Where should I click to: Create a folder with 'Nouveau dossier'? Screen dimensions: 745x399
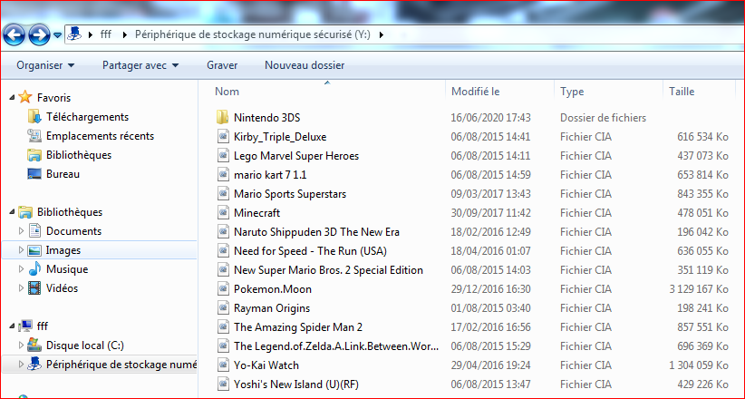click(305, 65)
